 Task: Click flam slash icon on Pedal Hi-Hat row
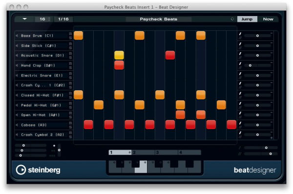click(x=240, y=103)
